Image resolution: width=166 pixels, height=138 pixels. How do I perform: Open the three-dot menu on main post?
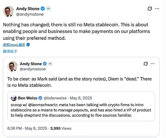[157, 9]
